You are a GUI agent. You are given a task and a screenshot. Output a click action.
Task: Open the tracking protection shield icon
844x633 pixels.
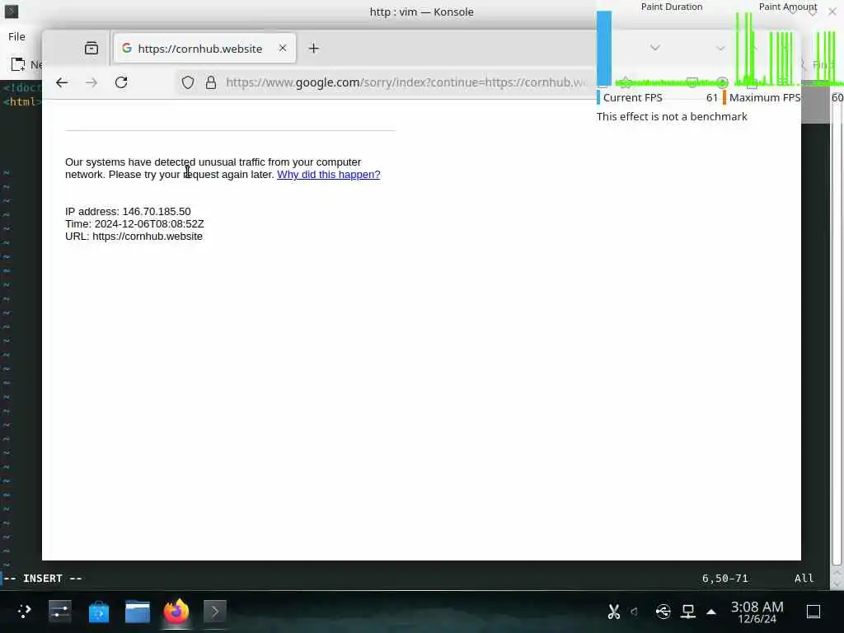click(x=187, y=82)
